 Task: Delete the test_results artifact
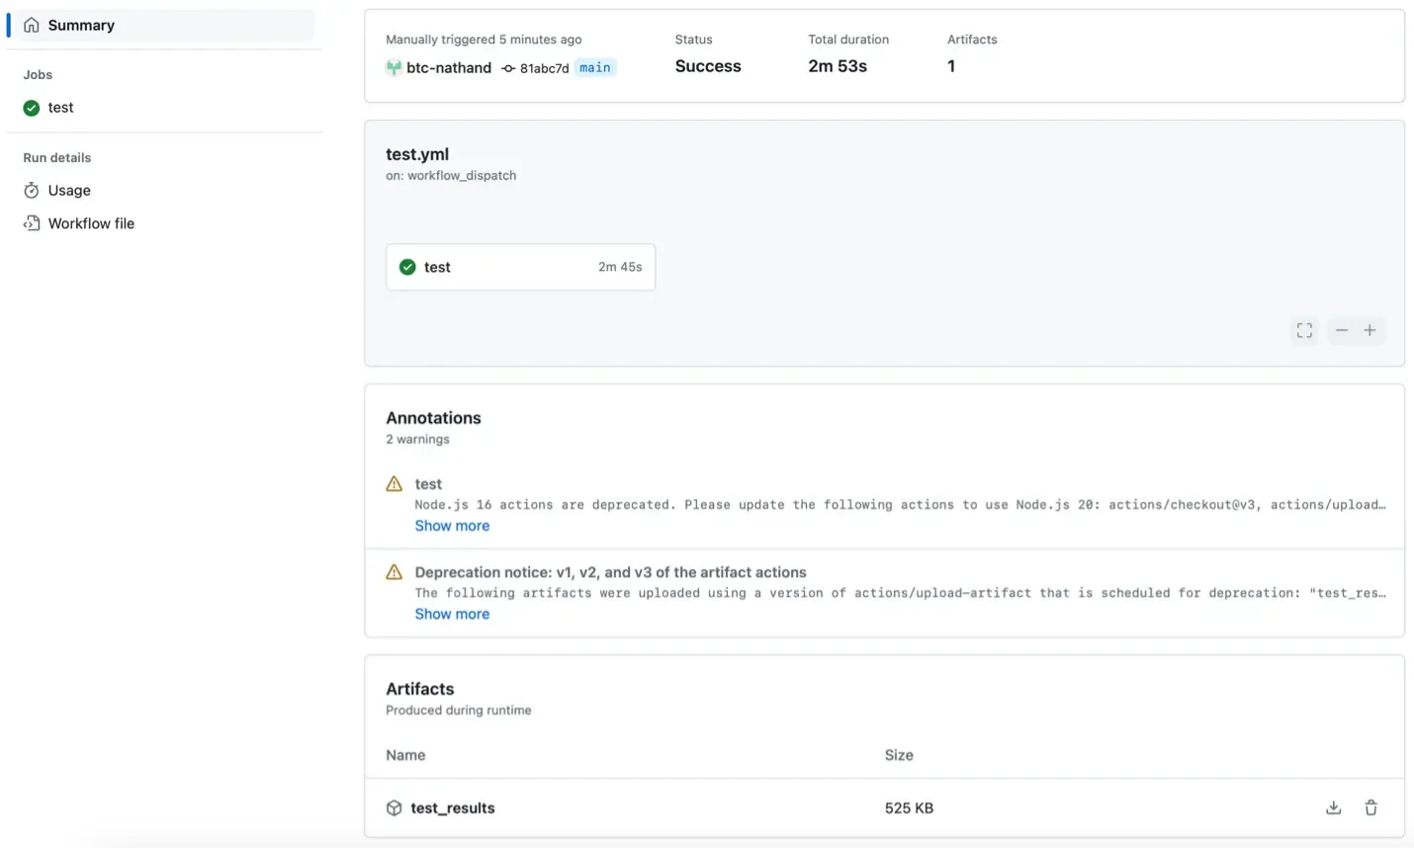pyautogui.click(x=1370, y=808)
